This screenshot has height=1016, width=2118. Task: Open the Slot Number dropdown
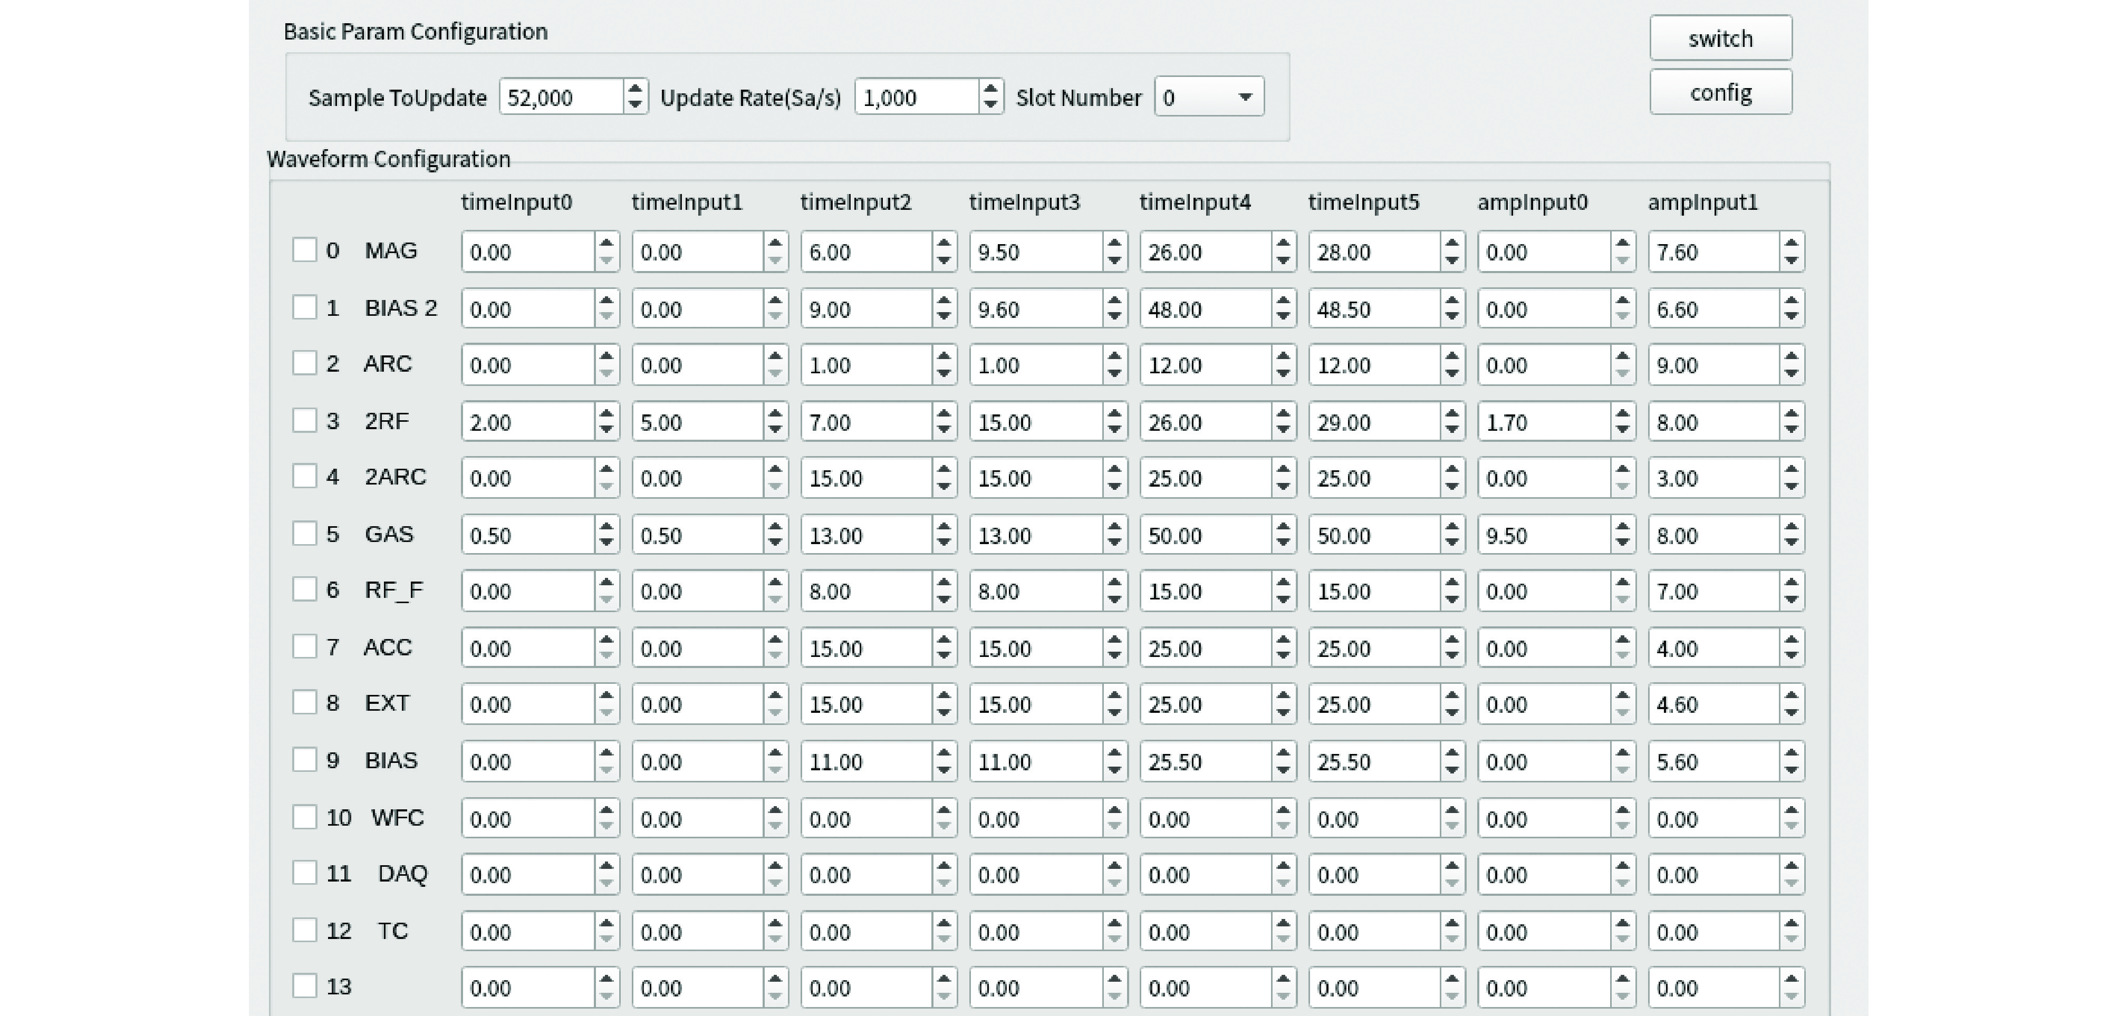(x=1209, y=97)
